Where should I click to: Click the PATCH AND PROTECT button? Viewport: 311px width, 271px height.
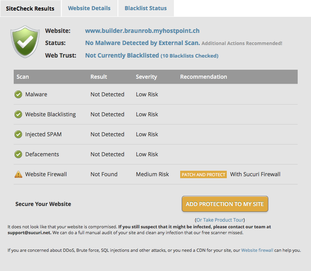[x=203, y=174]
